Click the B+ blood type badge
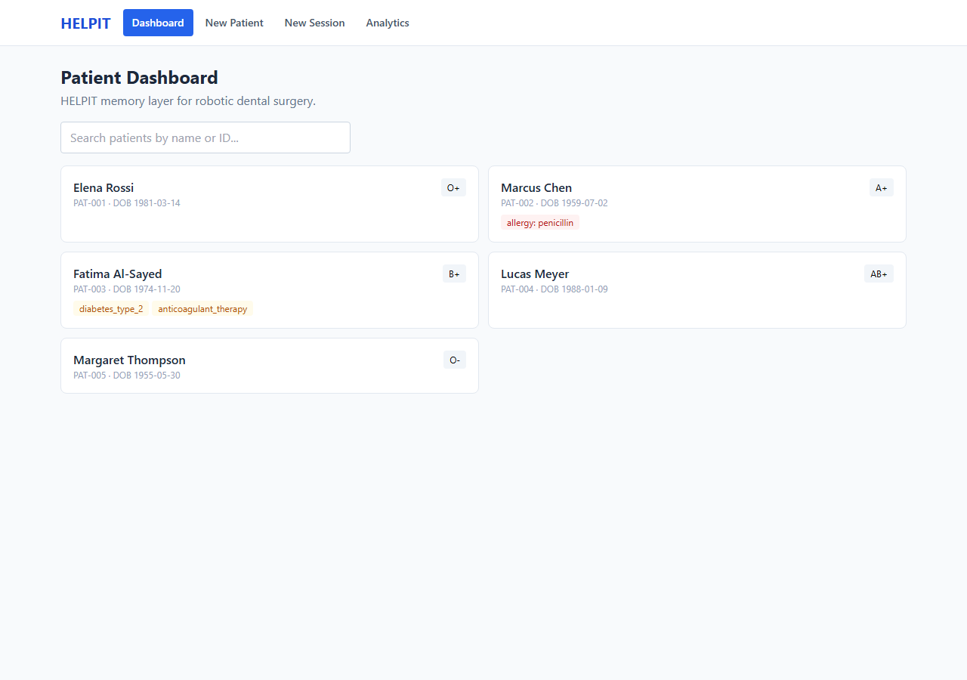 tap(454, 274)
